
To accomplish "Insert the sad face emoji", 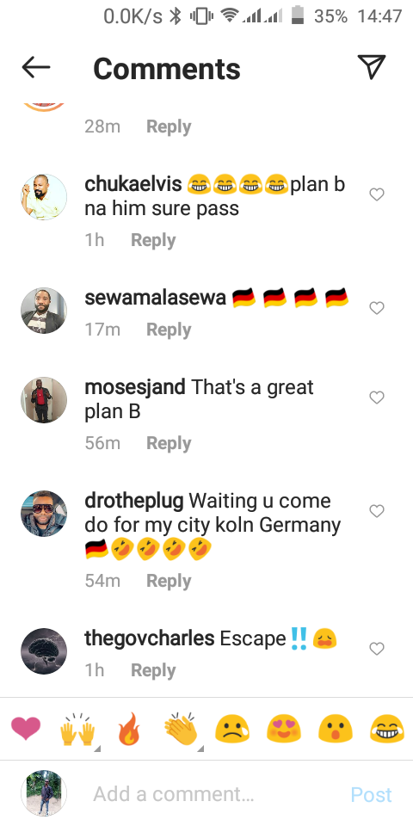I will click(x=231, y=730).
